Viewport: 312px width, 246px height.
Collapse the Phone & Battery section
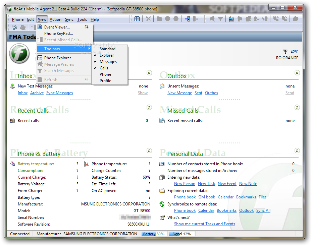[x=149, y=150]
